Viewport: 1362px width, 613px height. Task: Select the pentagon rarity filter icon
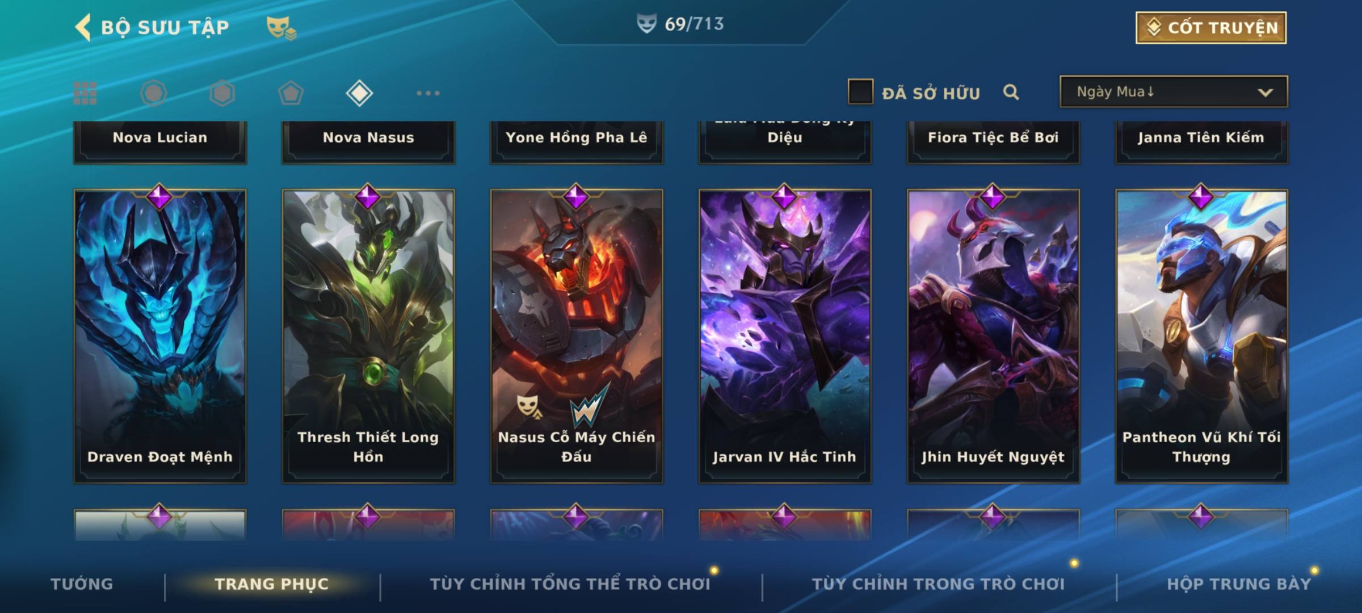(291, 93)
